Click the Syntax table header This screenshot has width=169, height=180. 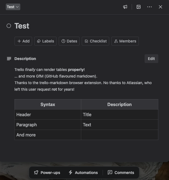click(x=48, y=104)
